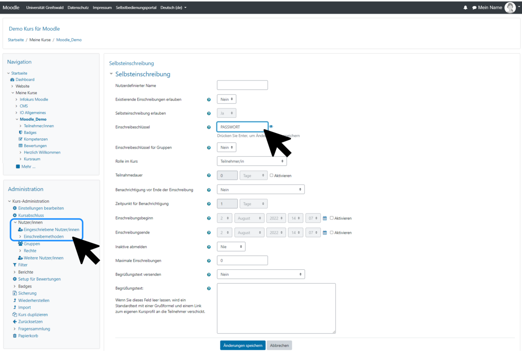Viewport: 522px width, 352px height.
Task: Open the Deutsch (de) language menu
Action: [173, 7]
